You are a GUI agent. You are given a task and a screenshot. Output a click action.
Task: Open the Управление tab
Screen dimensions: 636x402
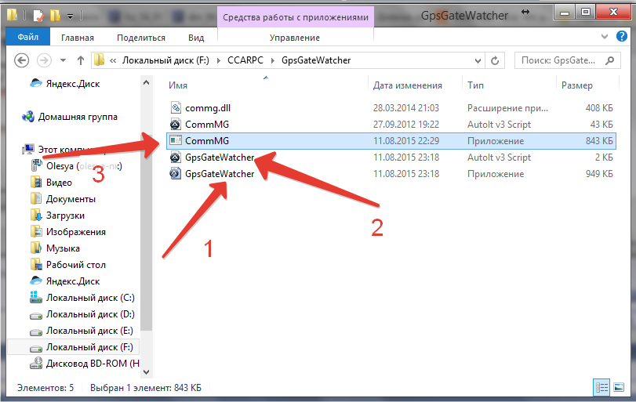(x=295, y=38)
